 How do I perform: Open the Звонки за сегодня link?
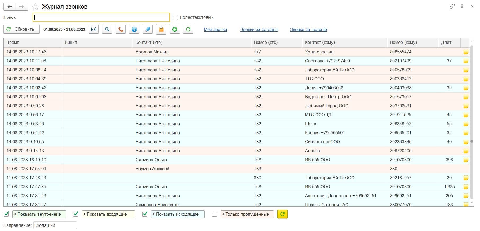click(x=259, y=30)
